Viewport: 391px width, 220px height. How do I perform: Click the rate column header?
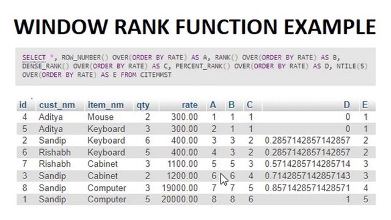(x=190, y=105)
